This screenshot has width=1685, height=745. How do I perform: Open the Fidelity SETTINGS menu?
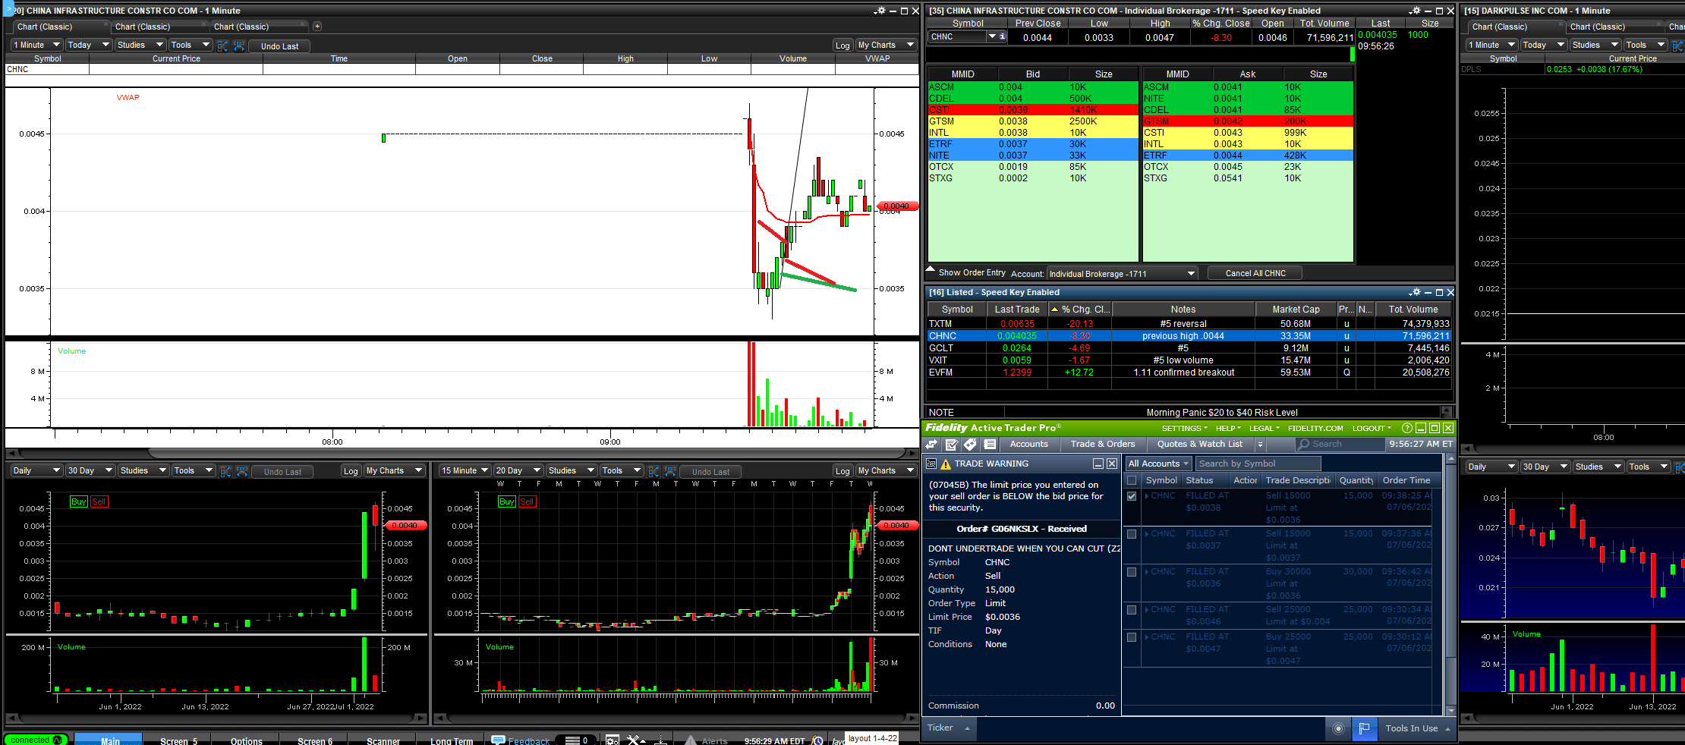[x=1184, y=429]
